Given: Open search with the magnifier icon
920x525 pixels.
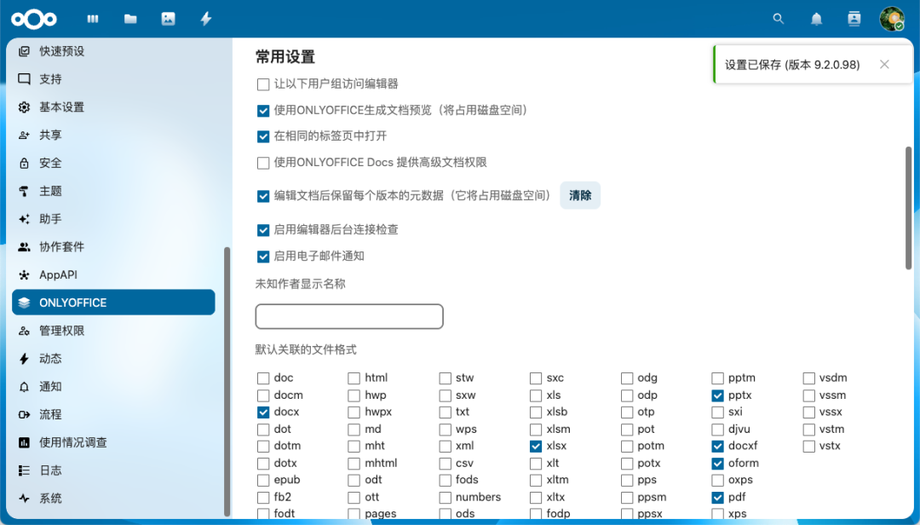Looking at the screenshot, I should 778,18.
